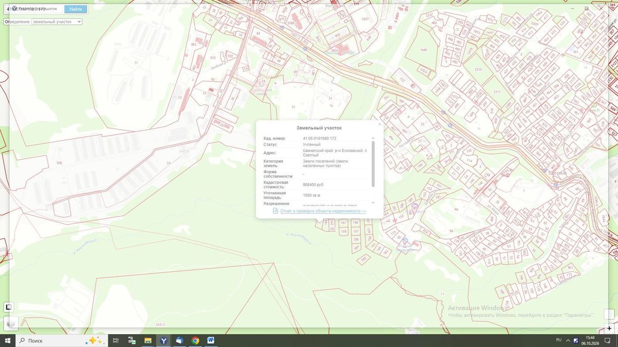The width and height of the screenshot is (618, 347).
Task: Click the popup scroll-up arrow
Action: 373,138
